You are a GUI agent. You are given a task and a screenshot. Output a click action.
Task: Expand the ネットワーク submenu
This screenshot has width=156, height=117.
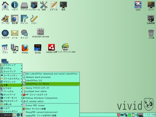coord(11,95)
